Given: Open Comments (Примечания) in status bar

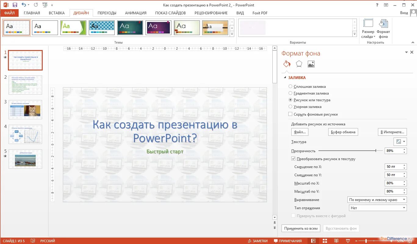Looking at the screenshot, I should [x=288, y=241].
